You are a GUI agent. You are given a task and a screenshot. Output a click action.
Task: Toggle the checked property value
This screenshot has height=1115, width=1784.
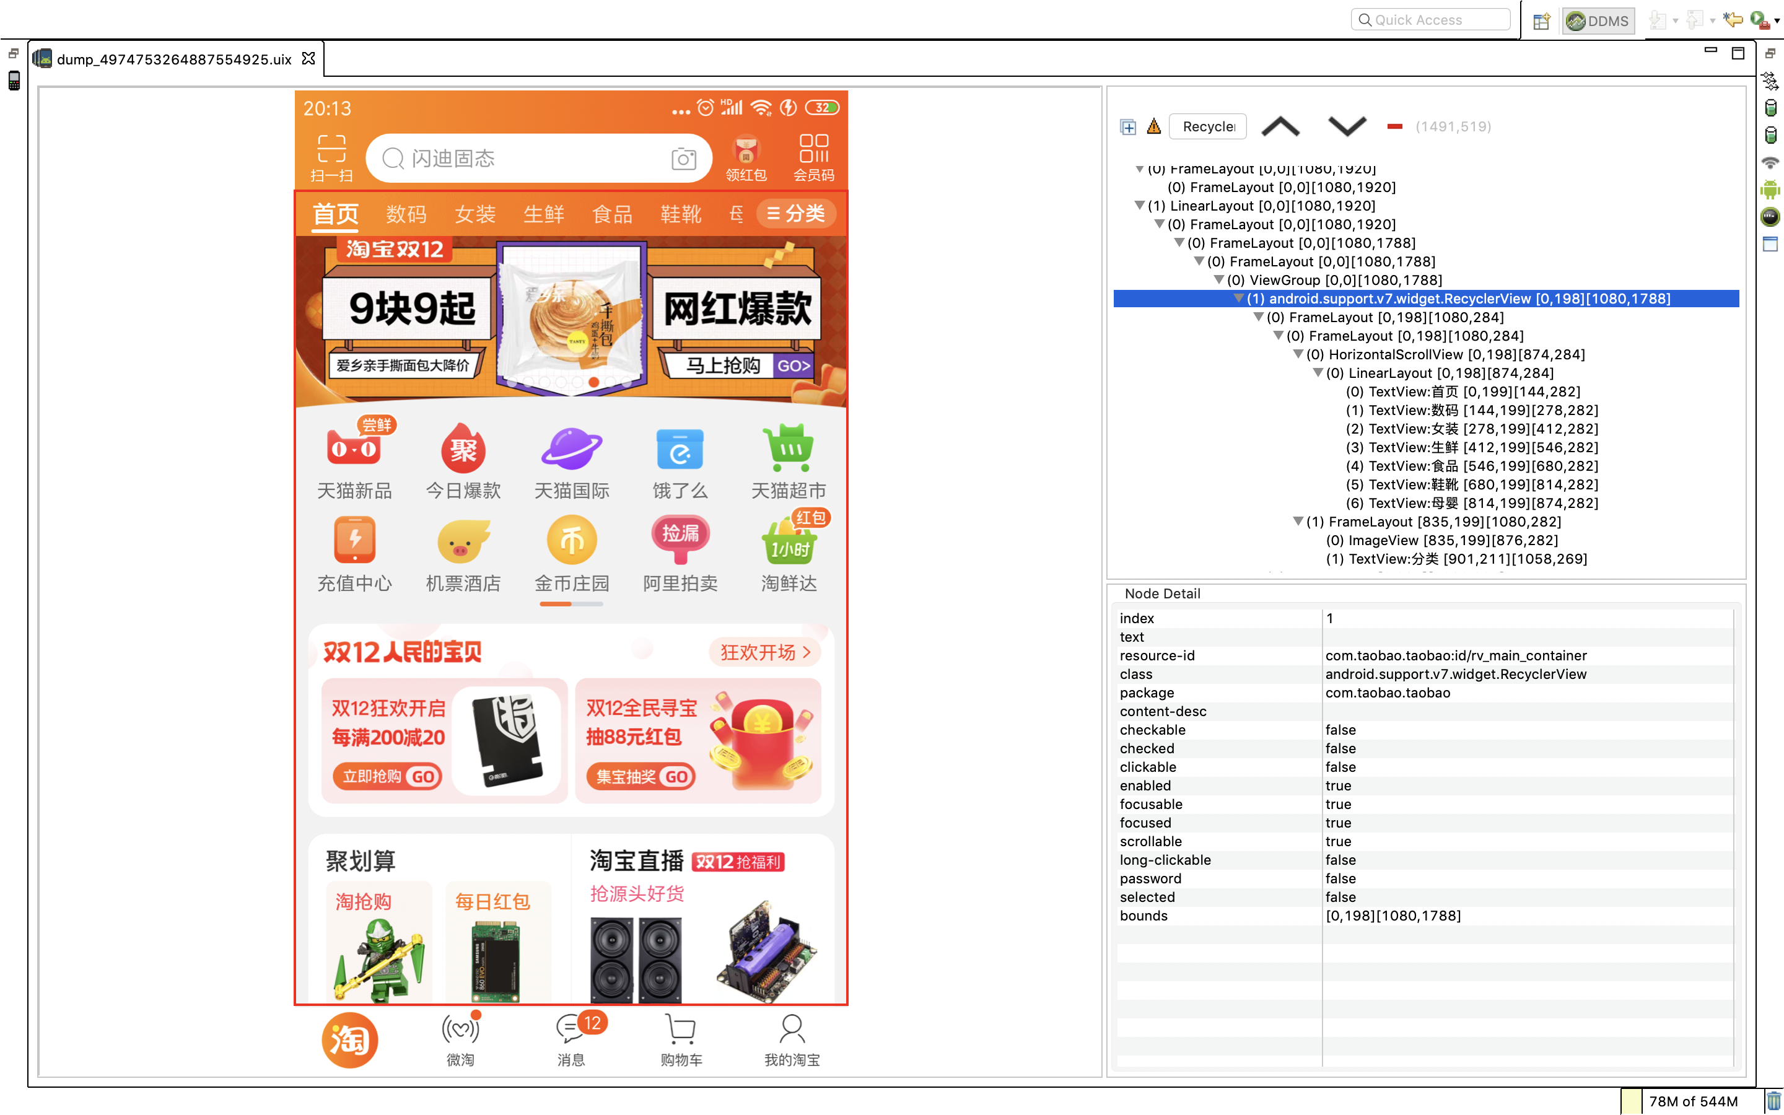(1341, 748)
